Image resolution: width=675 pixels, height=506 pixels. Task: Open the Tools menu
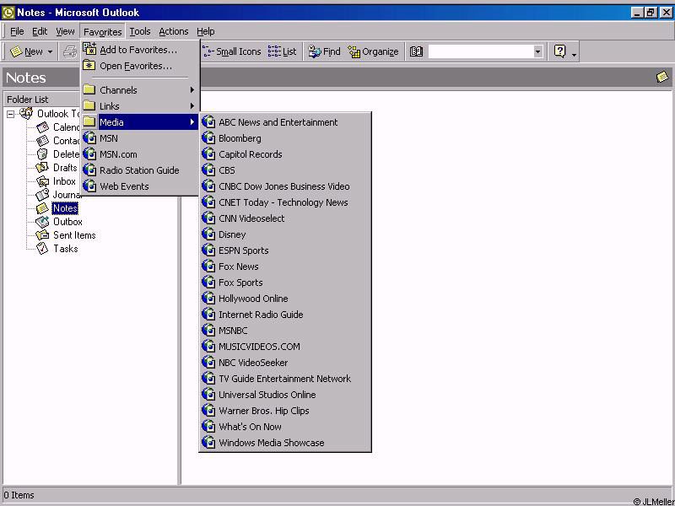click(140, 31)
